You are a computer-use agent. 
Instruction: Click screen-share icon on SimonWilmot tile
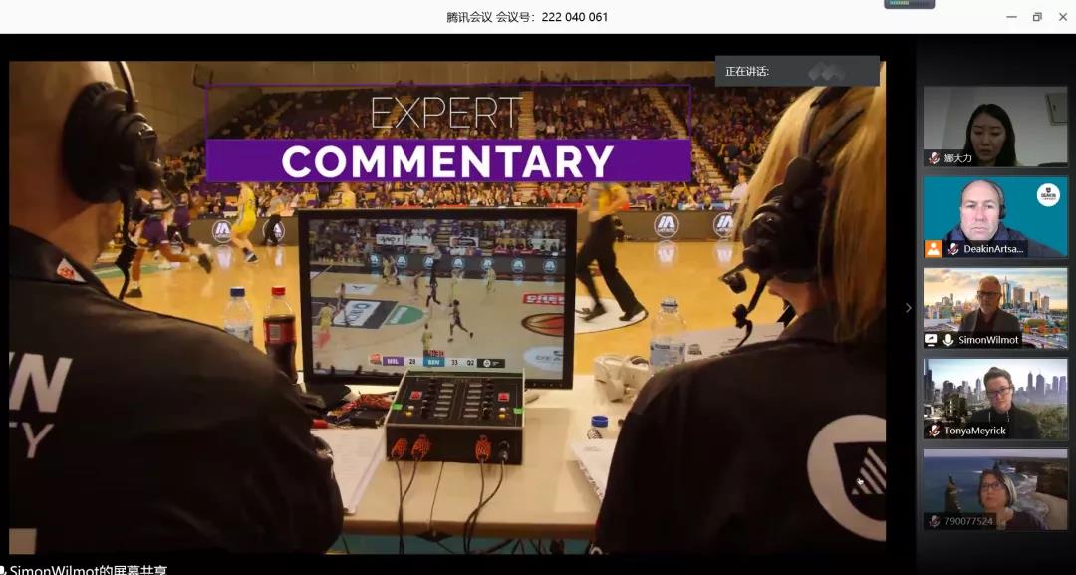[932, 340]
